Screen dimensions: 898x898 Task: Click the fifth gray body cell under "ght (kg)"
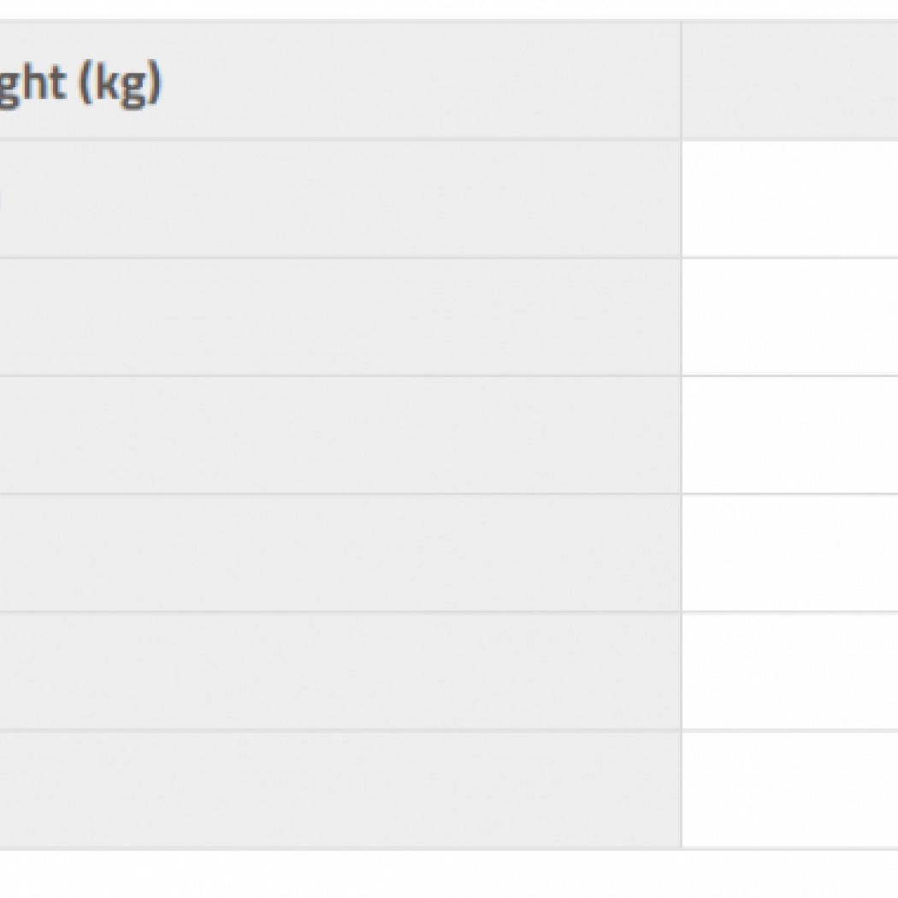[340, 671]
